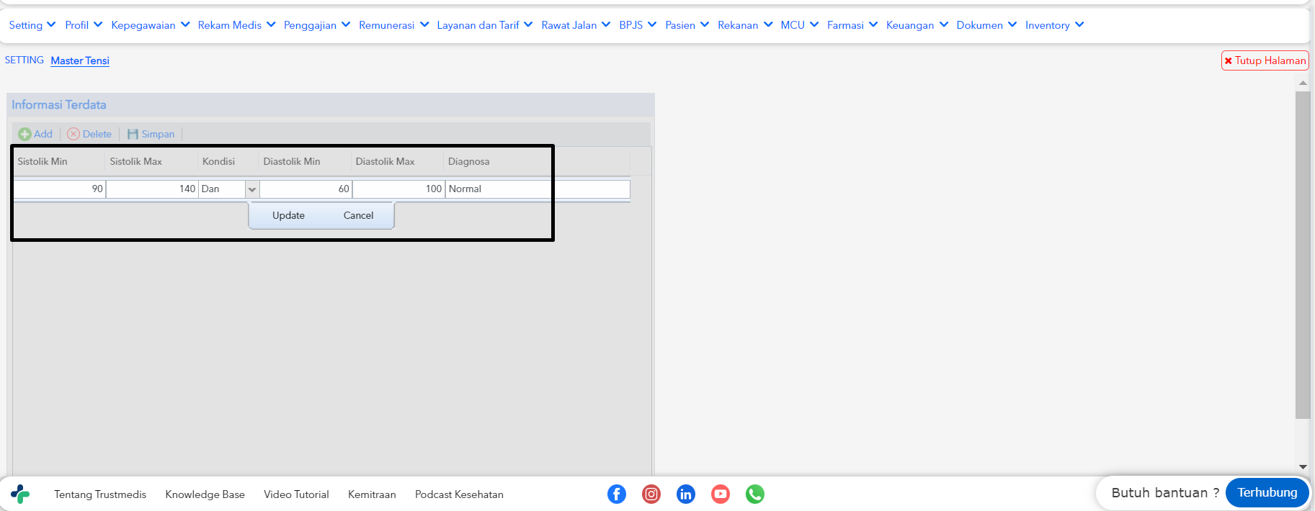
Task: Open the Inventory menu
Action: coord(1054,25)
